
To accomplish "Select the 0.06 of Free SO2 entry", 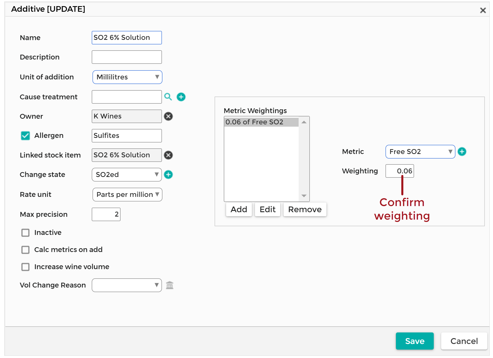I will (x=261, y=122).
